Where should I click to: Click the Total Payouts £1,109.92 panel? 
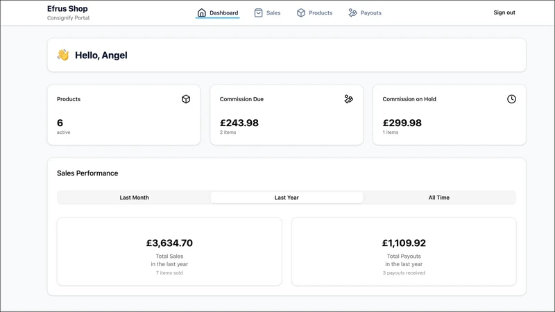[404, 252]
